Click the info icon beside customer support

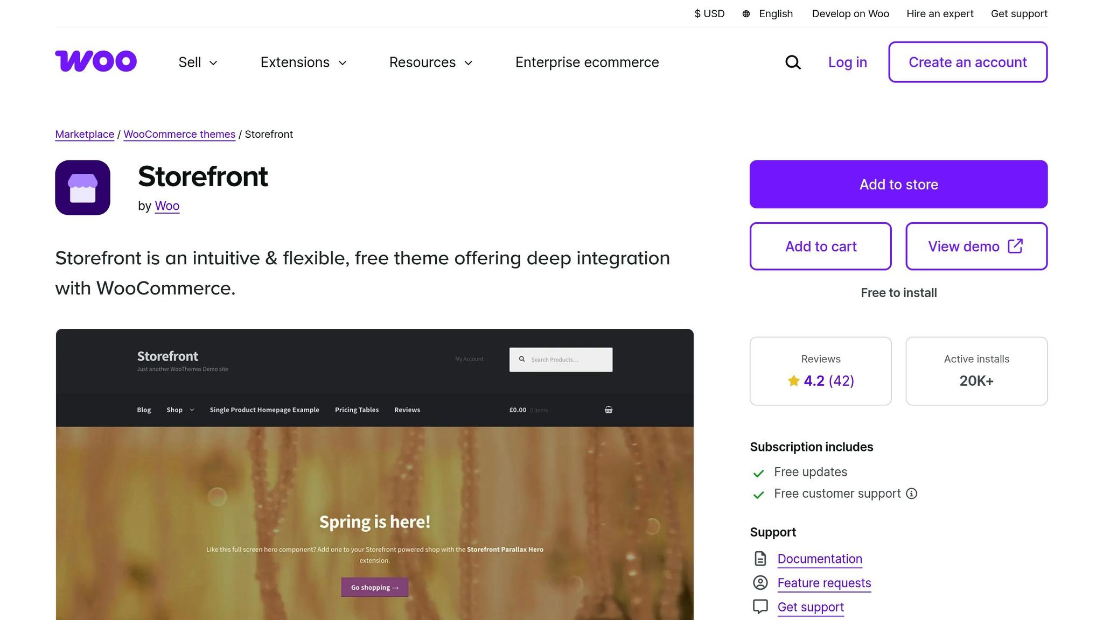click(x=911, y=494)
